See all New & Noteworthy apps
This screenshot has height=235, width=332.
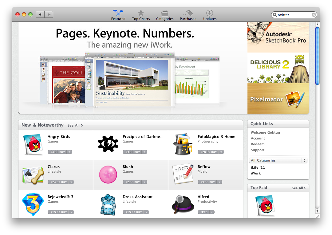click(x=75, y=125)
